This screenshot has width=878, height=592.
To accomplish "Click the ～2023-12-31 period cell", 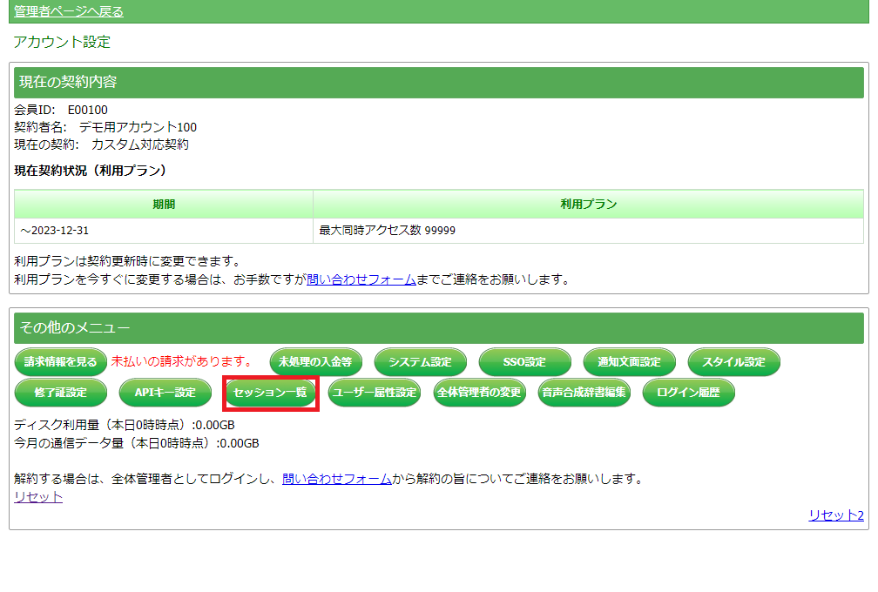I will [164, 231].
